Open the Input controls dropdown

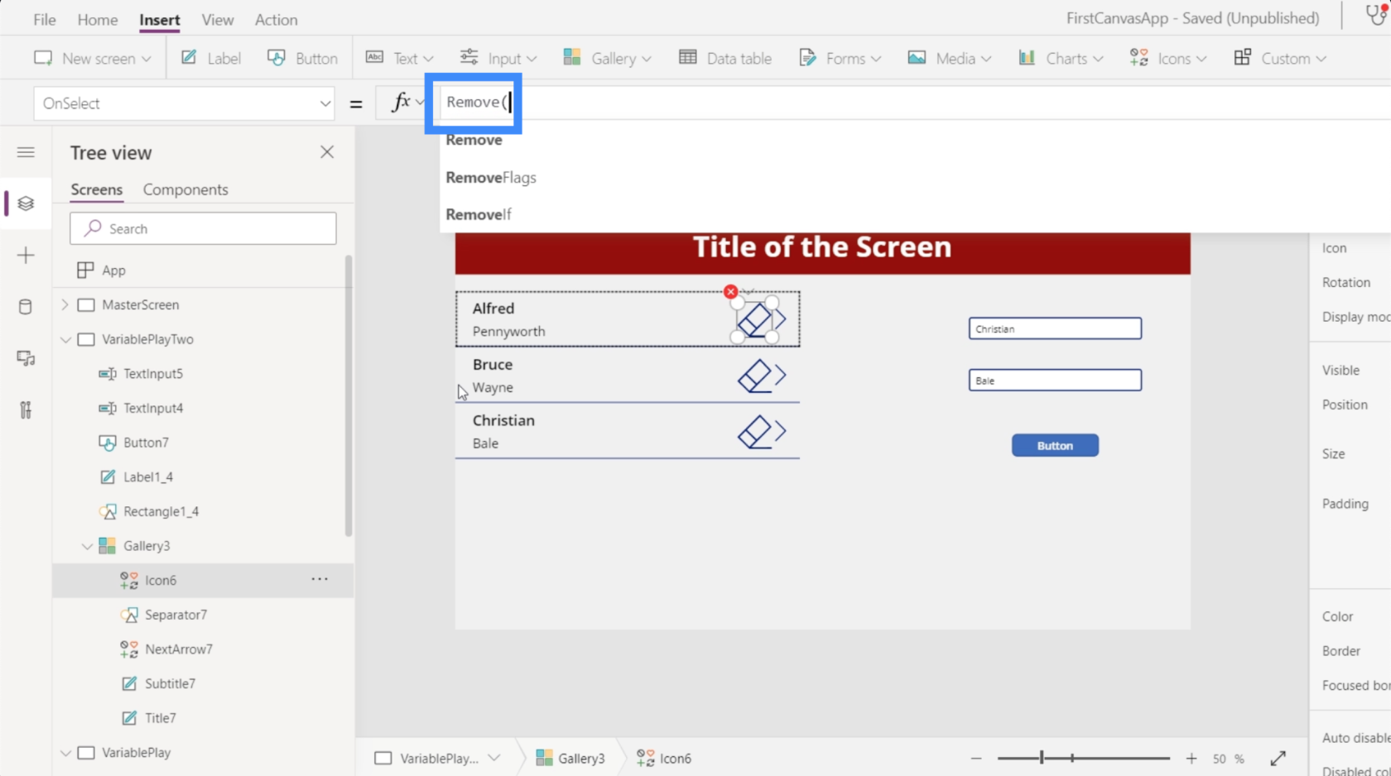click(498, 58)
